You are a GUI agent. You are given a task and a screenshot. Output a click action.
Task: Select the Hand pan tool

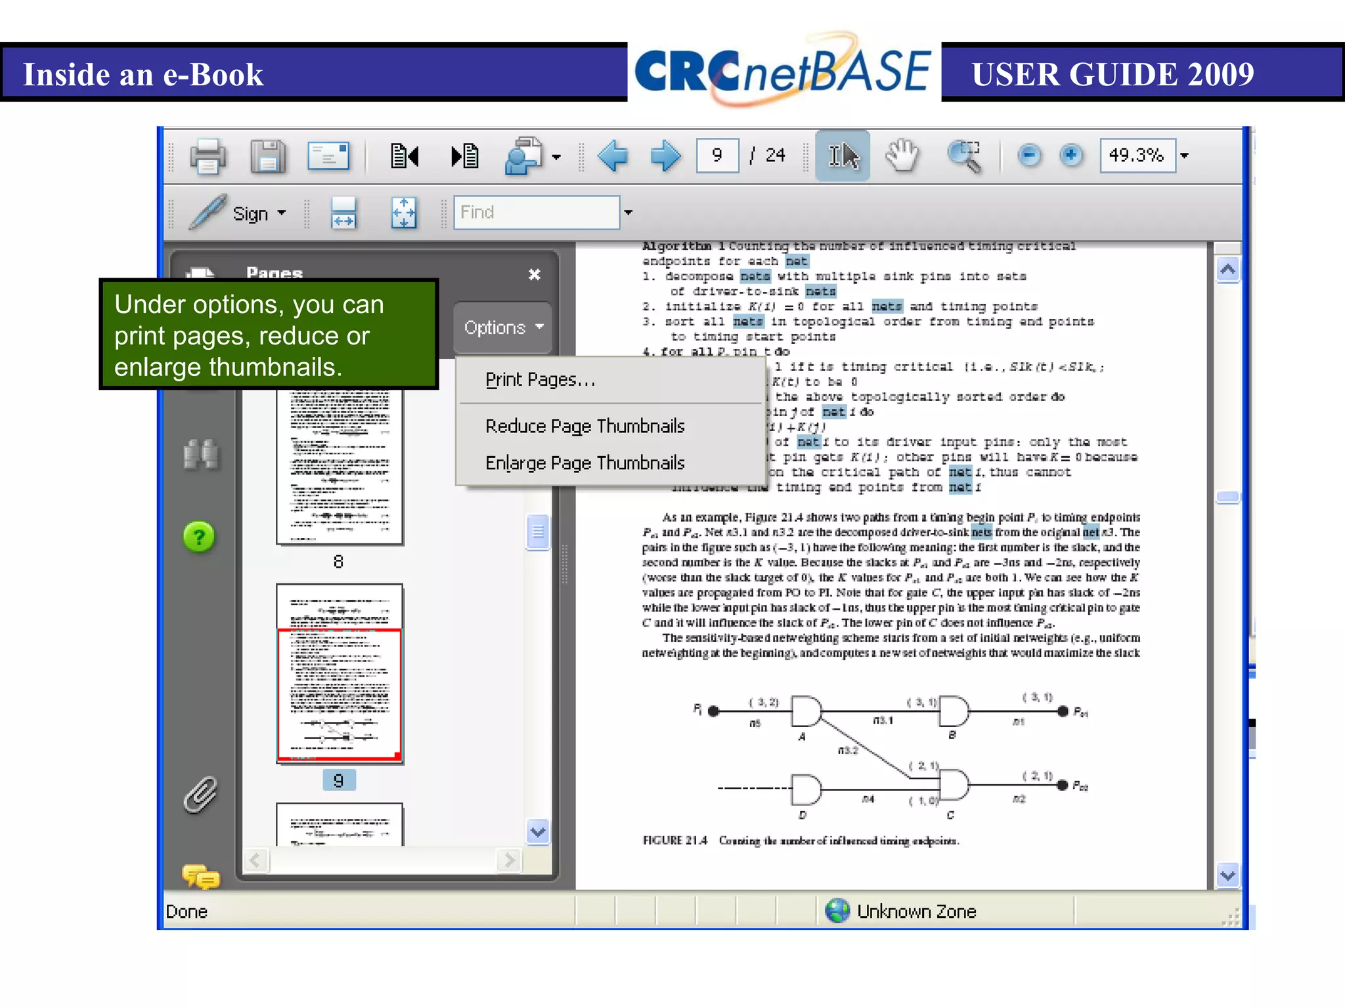tap(902, 156)
